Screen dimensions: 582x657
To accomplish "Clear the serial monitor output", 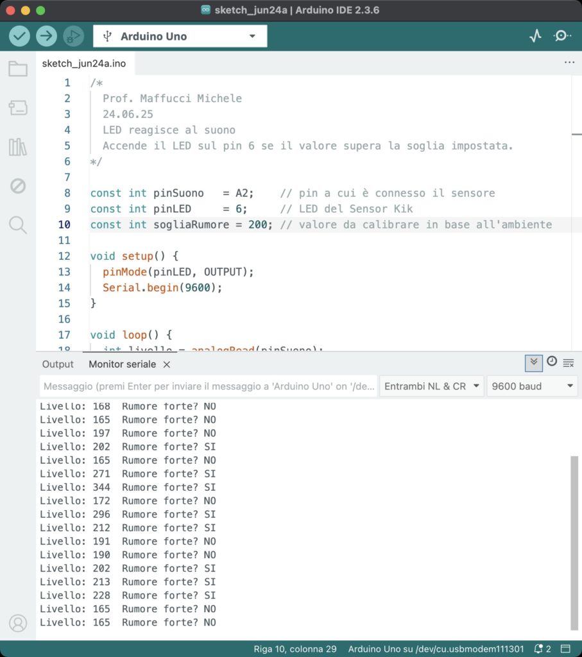I will click(568, 363).
